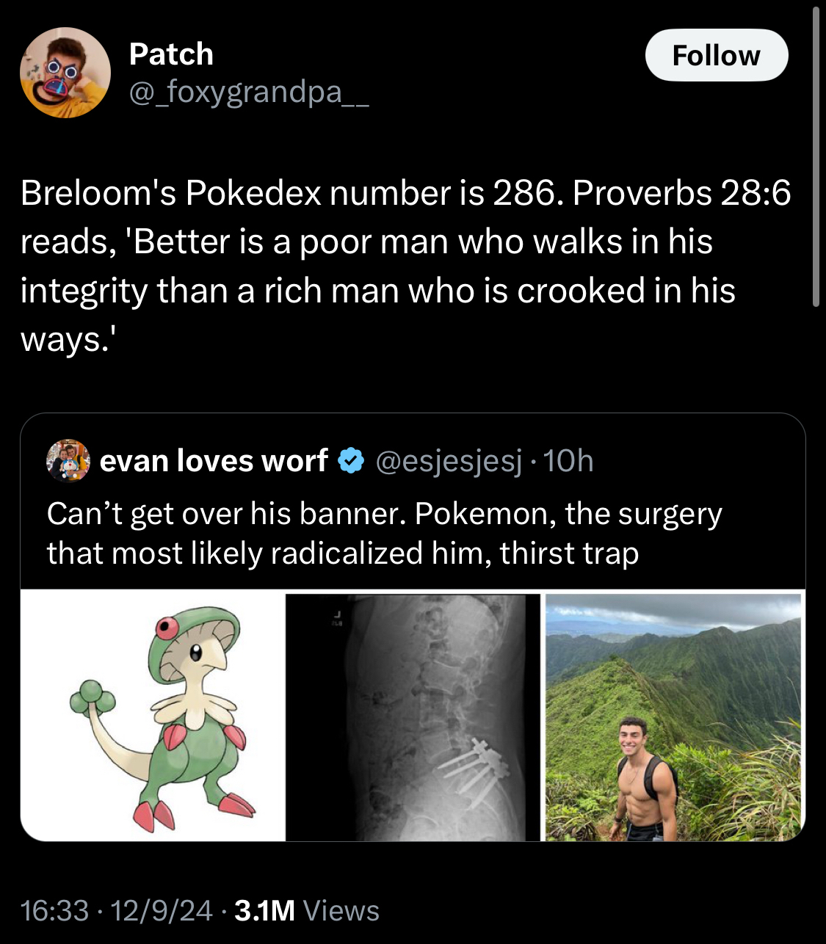Open evan loves worf's small avatar
The image size is (826, 944).
point(68,461)
